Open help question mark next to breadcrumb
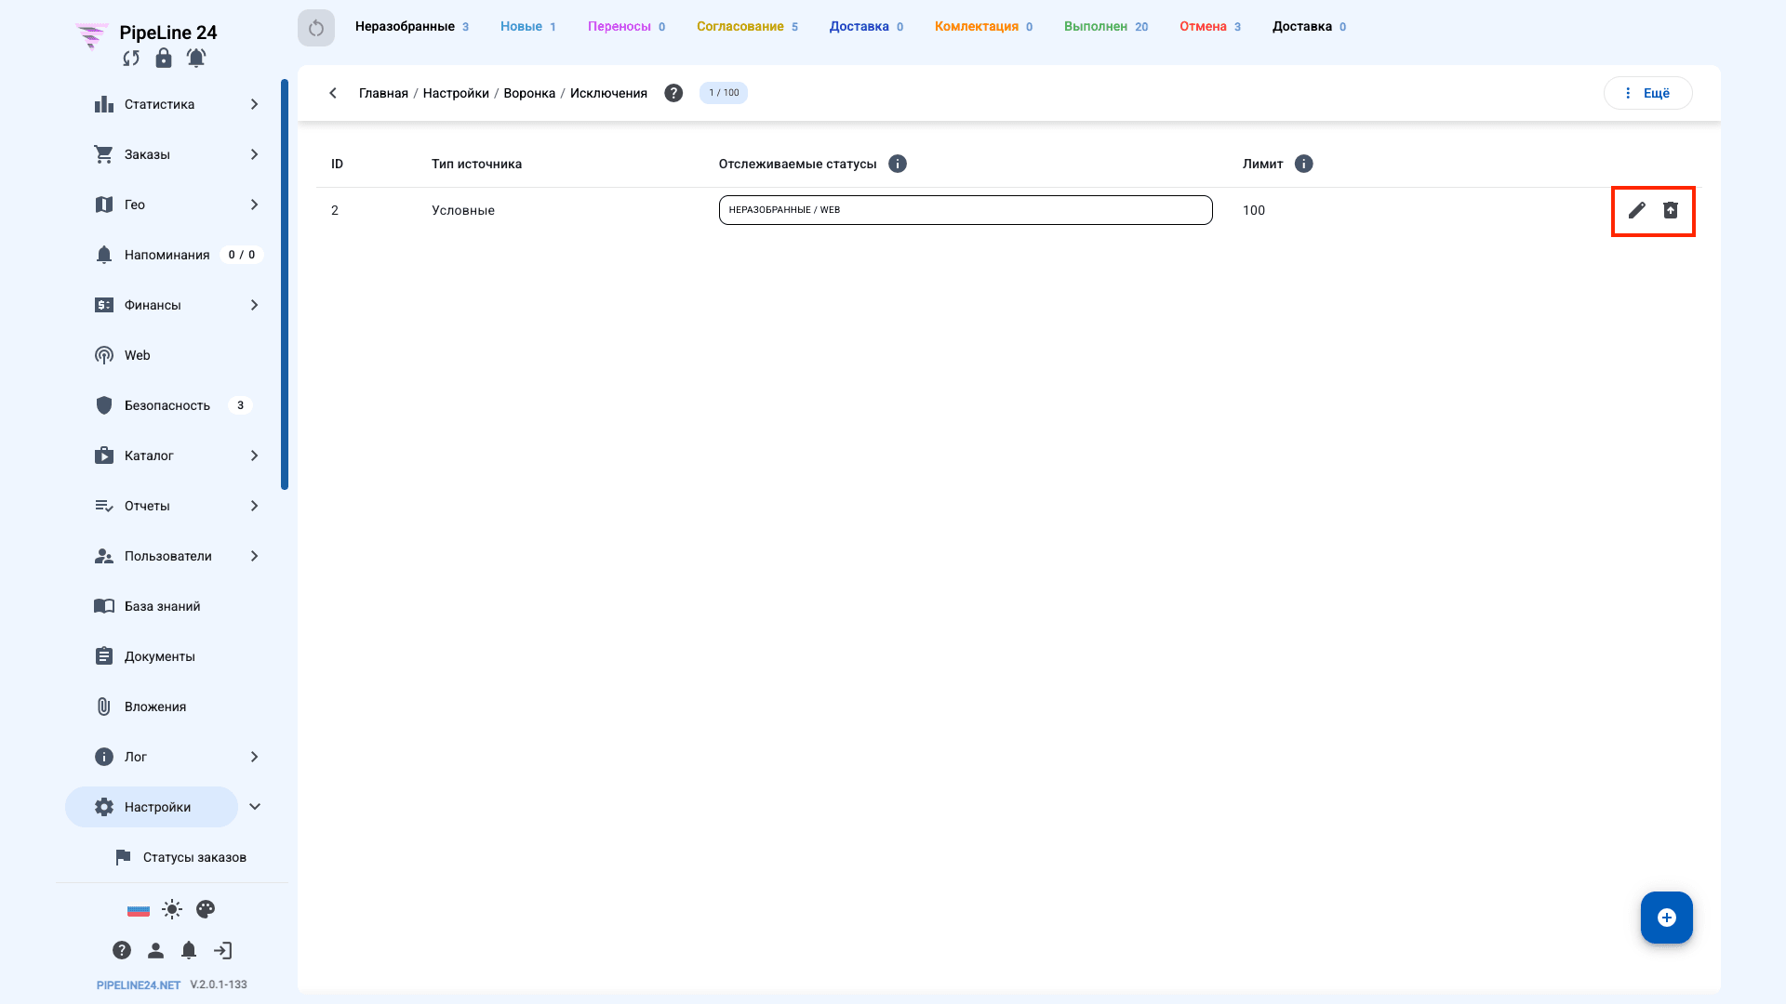 [x=673, y=93]
